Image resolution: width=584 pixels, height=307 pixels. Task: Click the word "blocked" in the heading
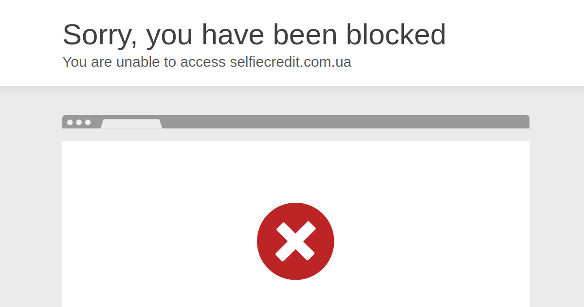tap(396, 34)
